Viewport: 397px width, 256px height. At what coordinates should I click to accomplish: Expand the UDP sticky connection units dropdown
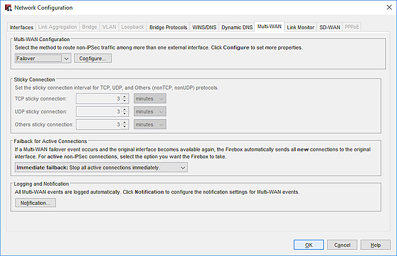(150, 112)
